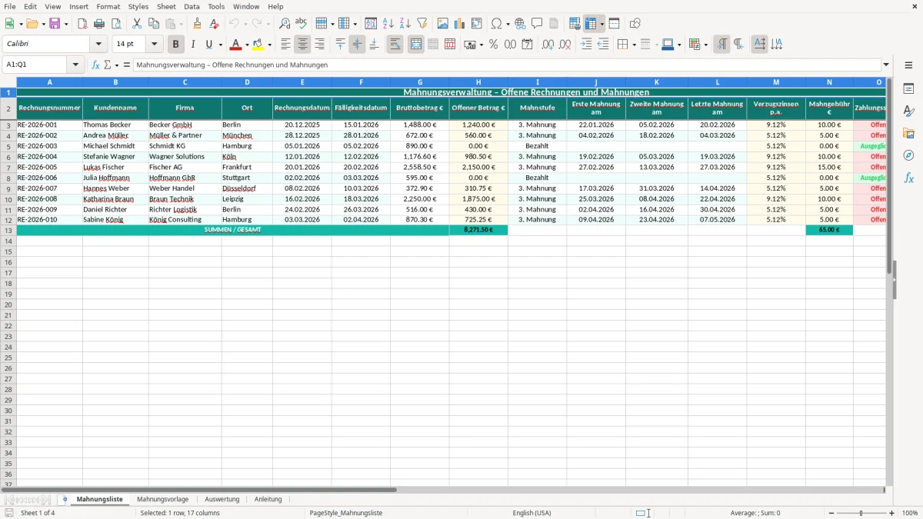This screenshot has height=519, width=923.
Task: Toggle Align Left
Action: (285, 45)
